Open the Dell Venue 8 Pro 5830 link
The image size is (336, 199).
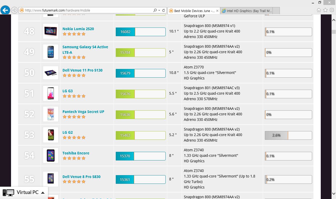(81, 177)
